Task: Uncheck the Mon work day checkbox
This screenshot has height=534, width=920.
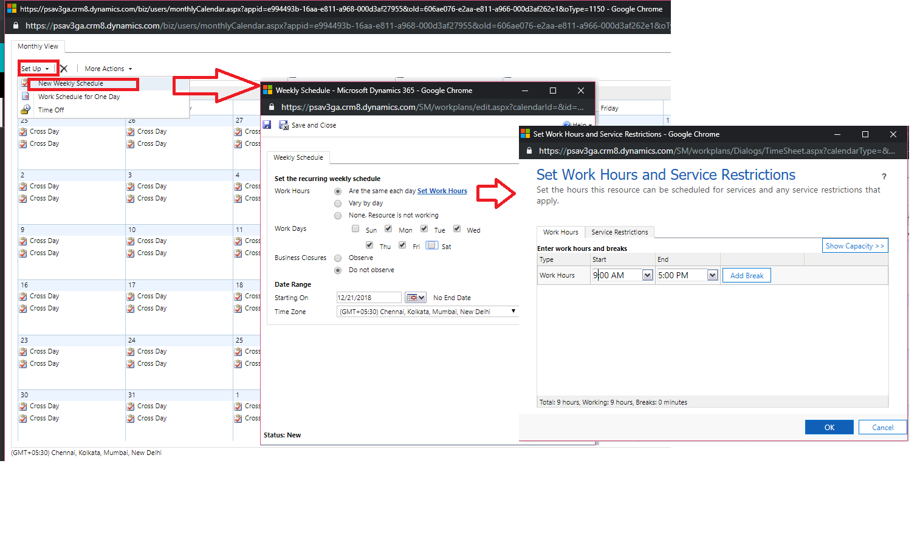Action: coord(388,229)
